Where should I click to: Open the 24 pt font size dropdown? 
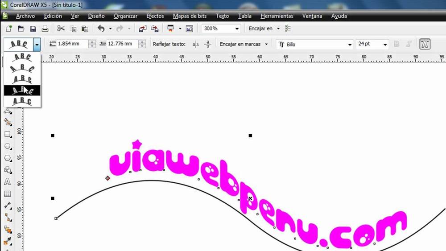[x=385, y=44]
